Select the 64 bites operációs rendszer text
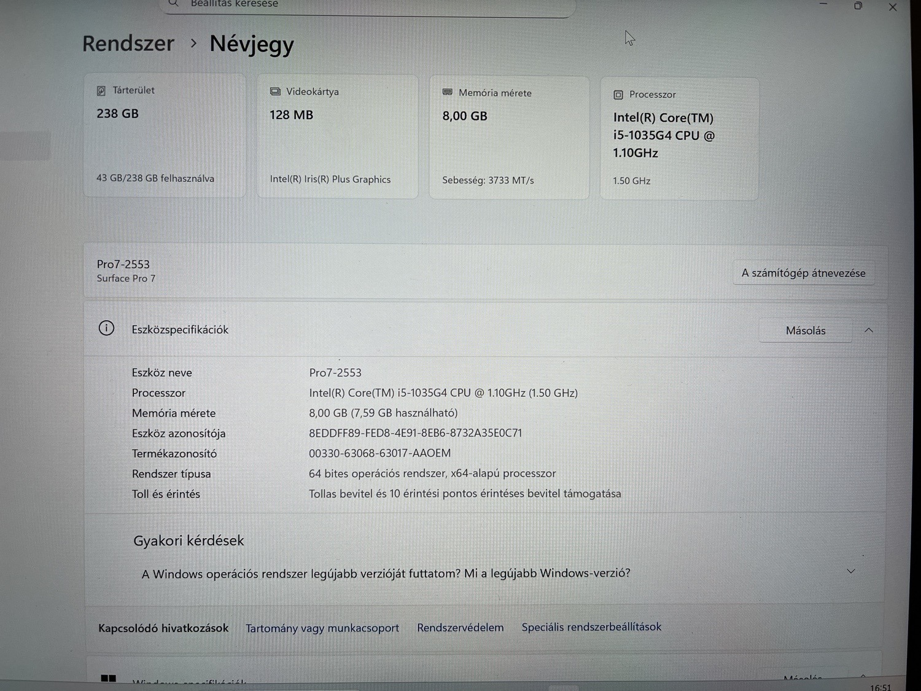Viewport: 921px width, 691px height. [432, 473]
